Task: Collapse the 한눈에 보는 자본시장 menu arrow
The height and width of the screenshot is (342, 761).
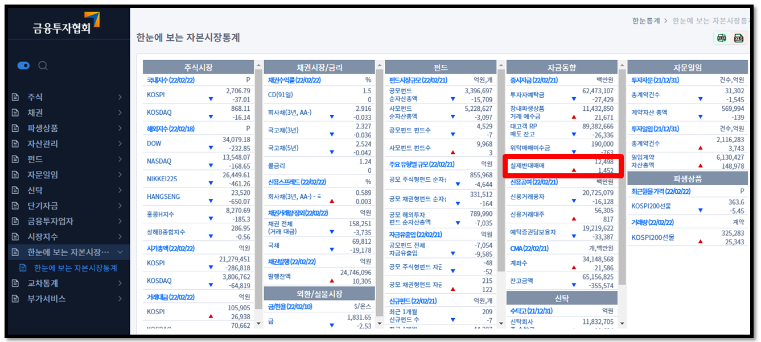Action: [120, 252]
